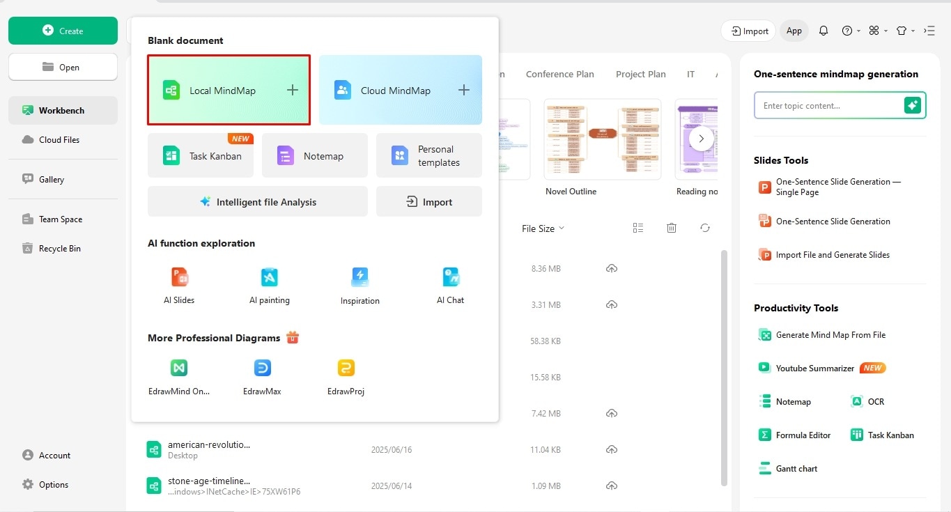Upload the 3.31 MB file to cloud

612,304
